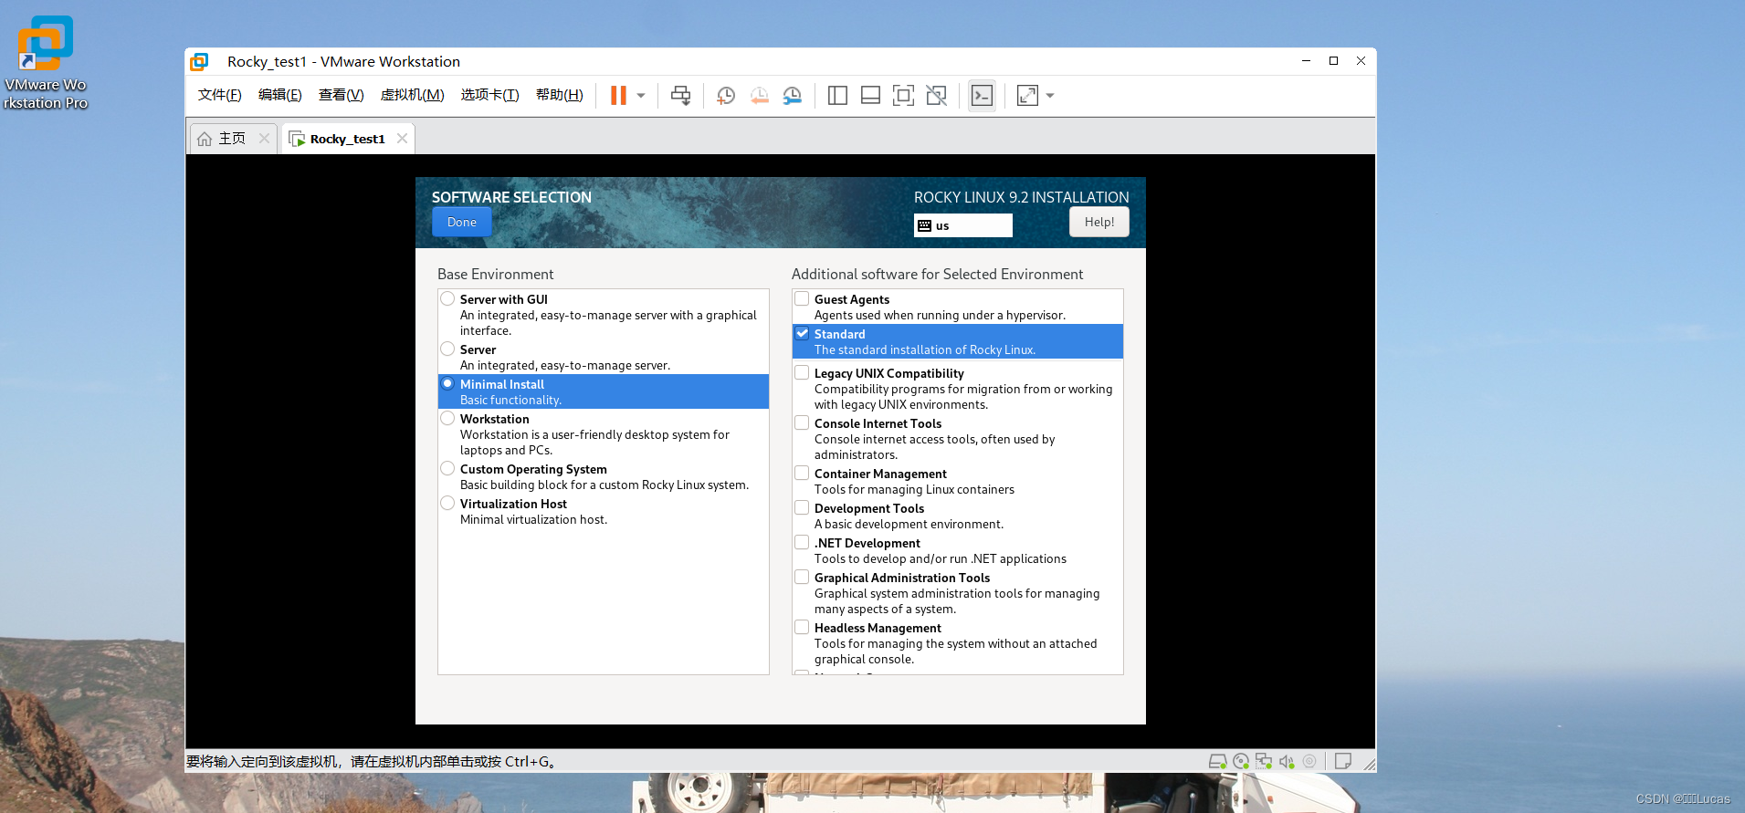Click the sound card status bar icon
Viewport: 1745px width, 813px height.
point(1287,761)
